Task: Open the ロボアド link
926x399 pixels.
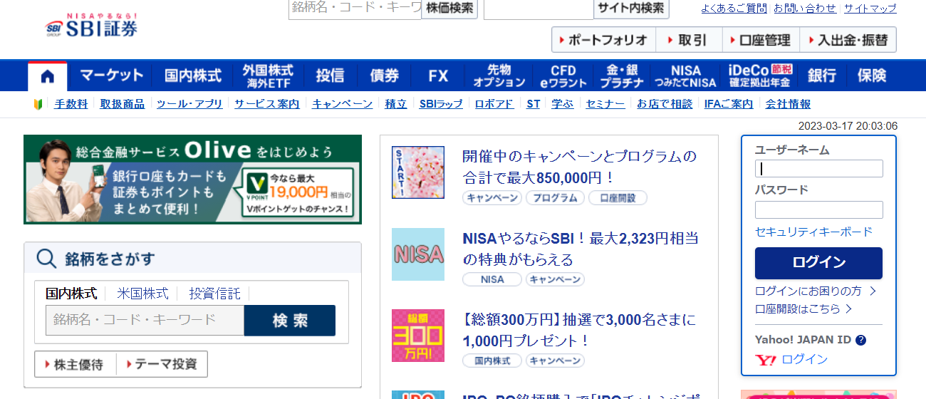Action: click(494, 104)
